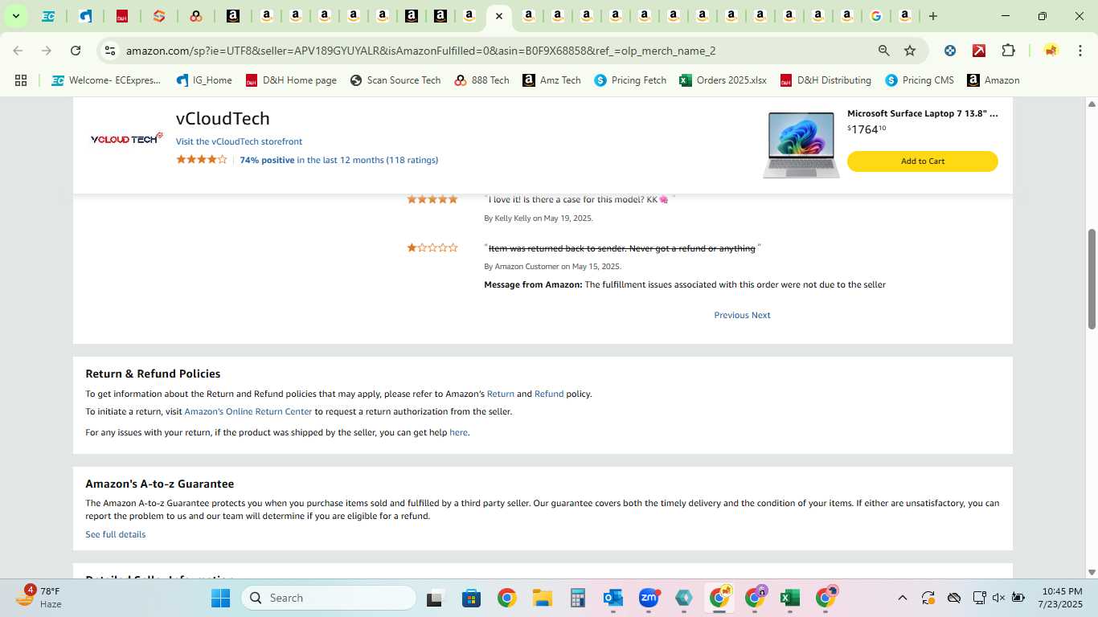Reload the Amazon seller page

click(76, 51)
